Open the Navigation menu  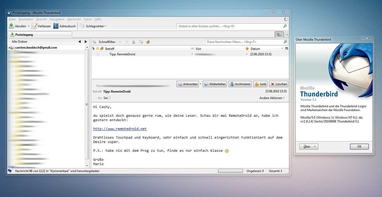click(57, 19)
